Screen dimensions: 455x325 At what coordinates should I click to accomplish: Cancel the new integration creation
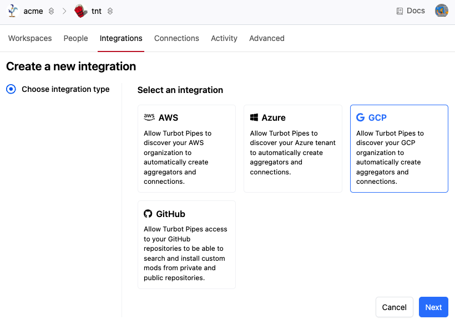click(395, 307)
